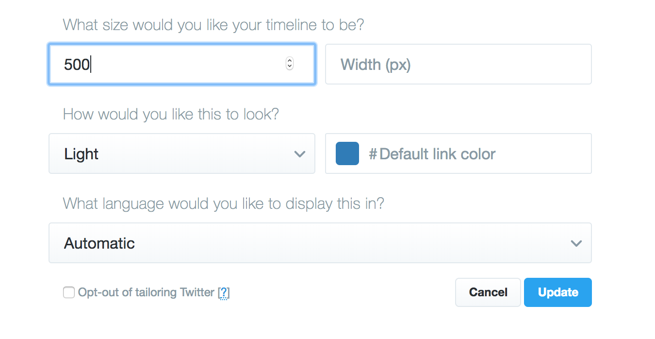Image resolution: width=655 pixels, height=339 pixels.
Task: Click the blue link color swatch
Action: point(347,154)
